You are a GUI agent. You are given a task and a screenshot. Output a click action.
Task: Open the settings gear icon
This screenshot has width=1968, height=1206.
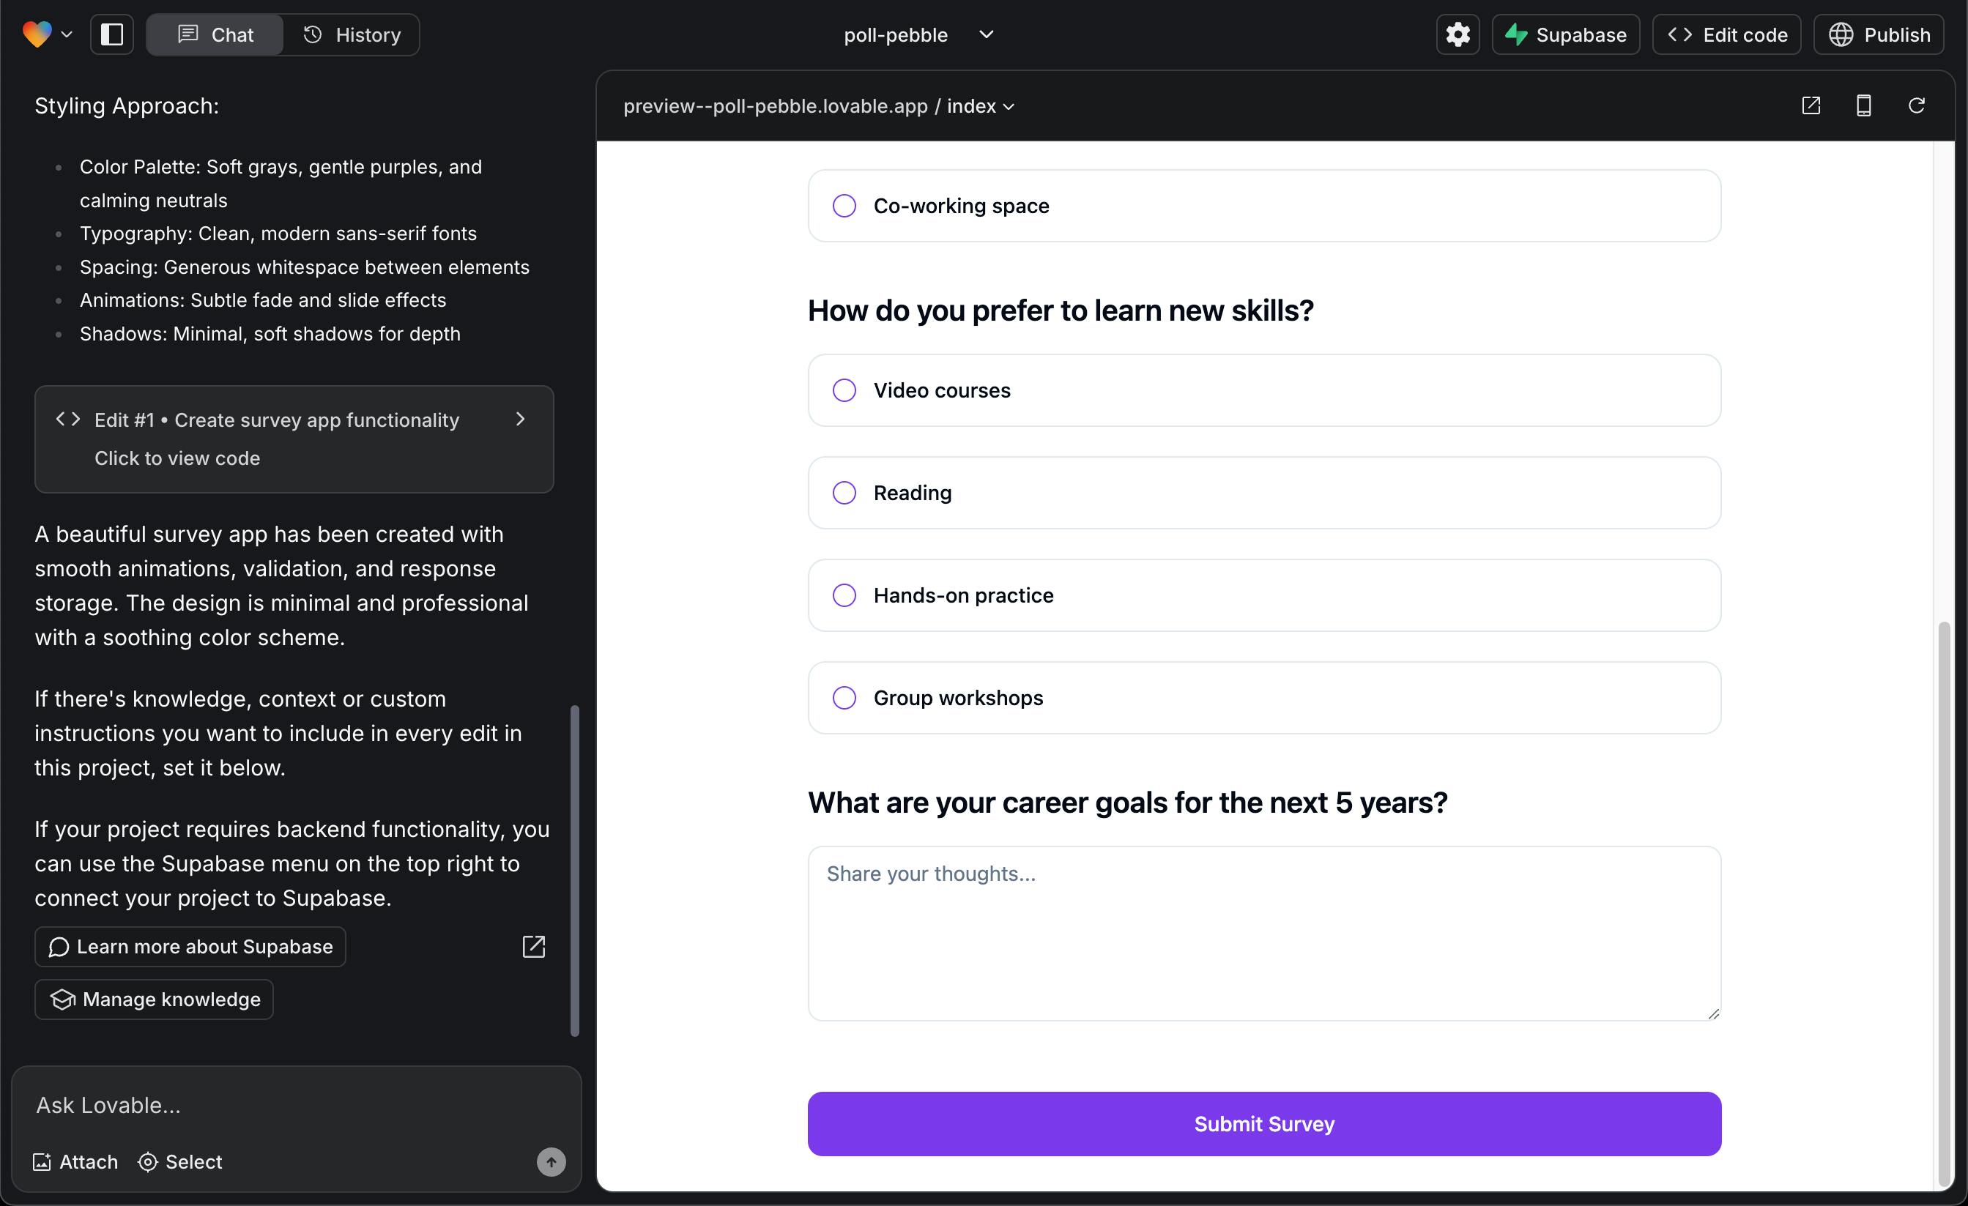(x=1458, y=34)
